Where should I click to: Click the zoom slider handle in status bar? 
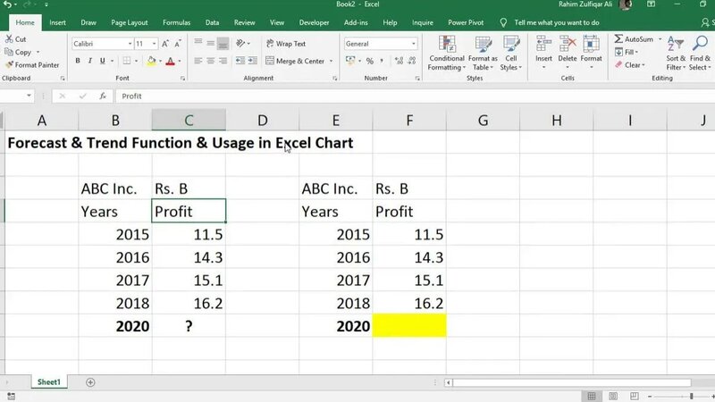click(691, 396)
